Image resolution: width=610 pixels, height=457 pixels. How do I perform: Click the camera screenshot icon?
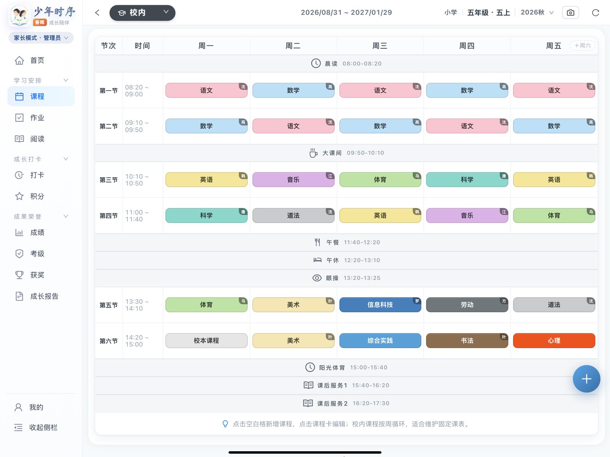click(x=570, y=13)
